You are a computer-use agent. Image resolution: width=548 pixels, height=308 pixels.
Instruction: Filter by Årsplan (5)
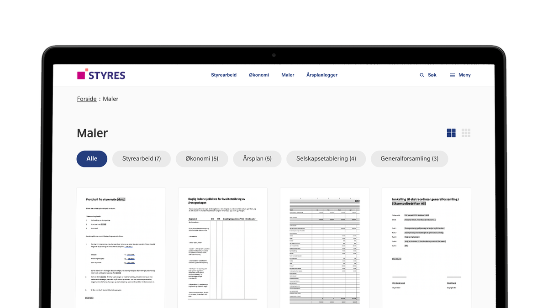pos(257,159)
